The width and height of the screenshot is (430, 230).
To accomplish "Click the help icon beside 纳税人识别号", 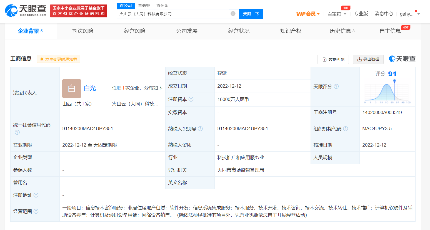I will click(200, 129).
